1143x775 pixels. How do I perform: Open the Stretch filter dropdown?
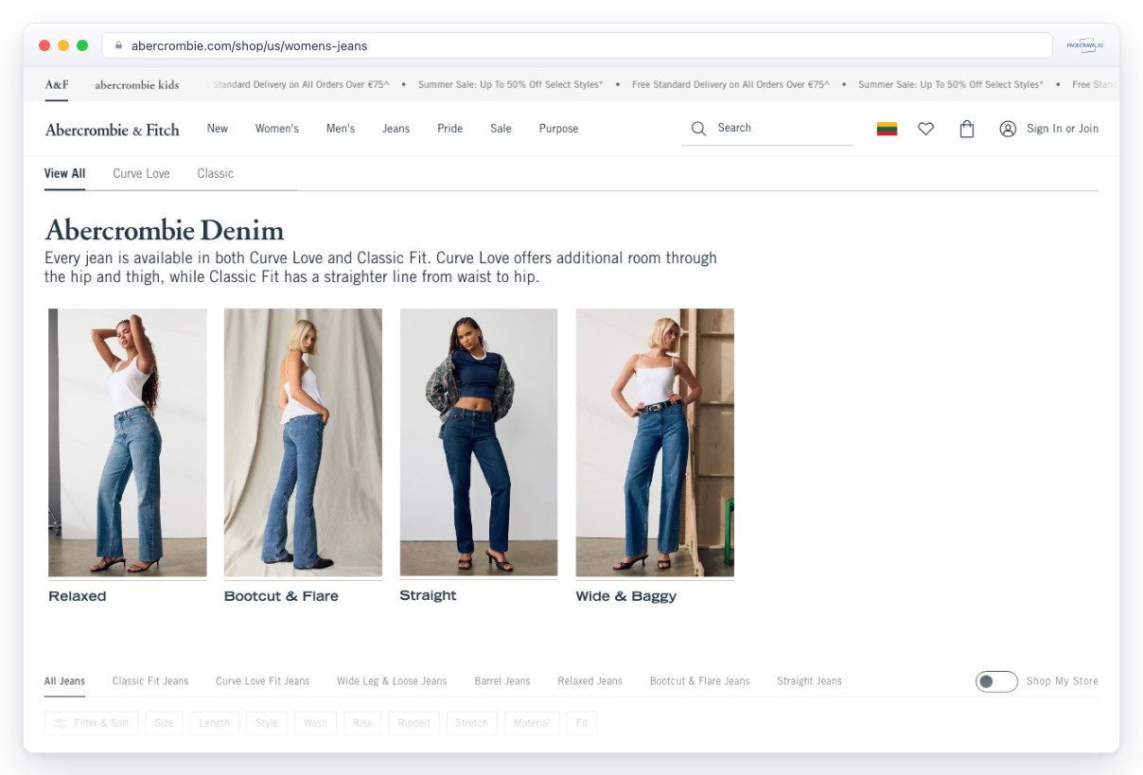coord(472,723)
